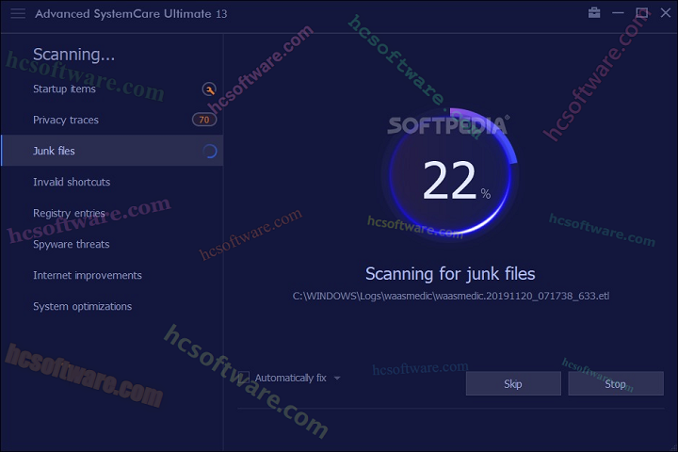The height and width of the screenshot is (452, 678).
Task: Click the Scanning... header text
Action: (74, 55)
